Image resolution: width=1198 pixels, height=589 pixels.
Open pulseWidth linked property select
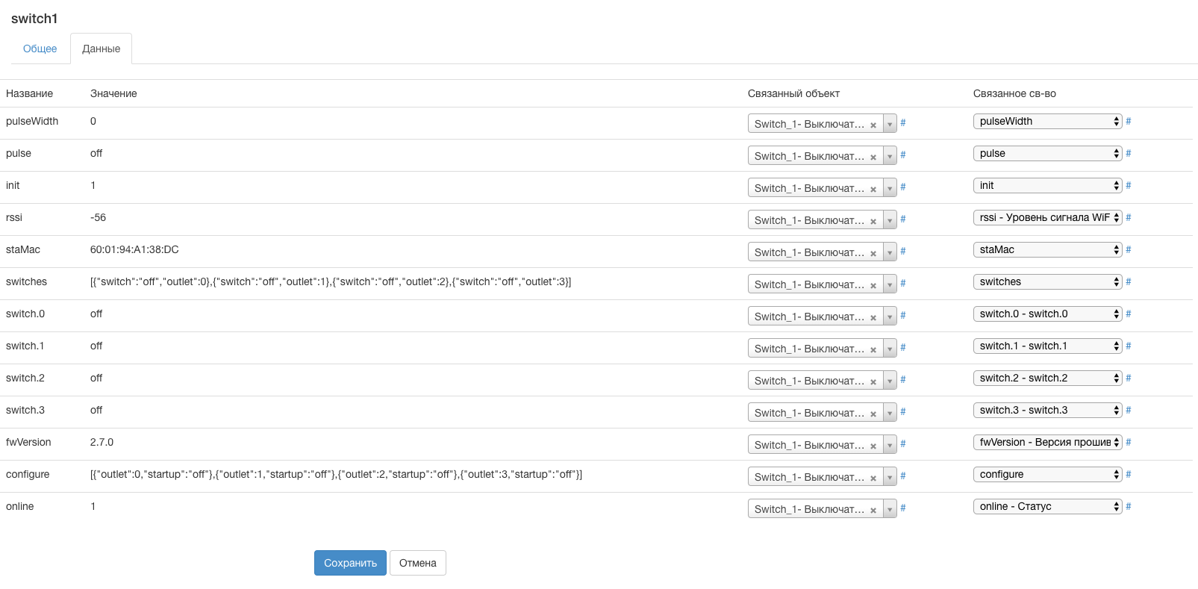1046,121
